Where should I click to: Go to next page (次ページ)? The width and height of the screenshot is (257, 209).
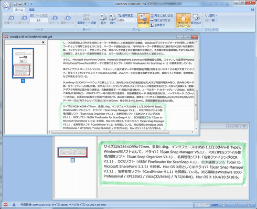[x=55, y=19]
